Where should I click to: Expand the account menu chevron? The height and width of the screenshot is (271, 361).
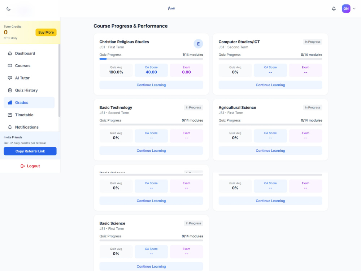(x=354, y=9)
